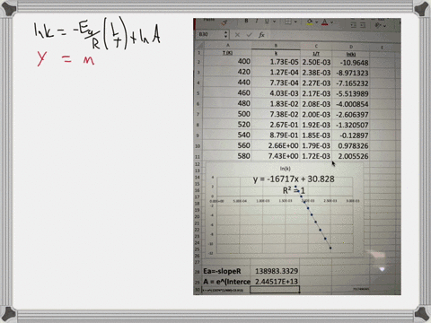
Task: Click the text Orientation icon
Action: 379,25
